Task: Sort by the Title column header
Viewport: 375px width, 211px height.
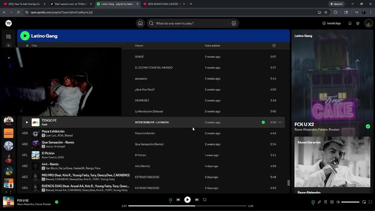Action: coord(34,45)
